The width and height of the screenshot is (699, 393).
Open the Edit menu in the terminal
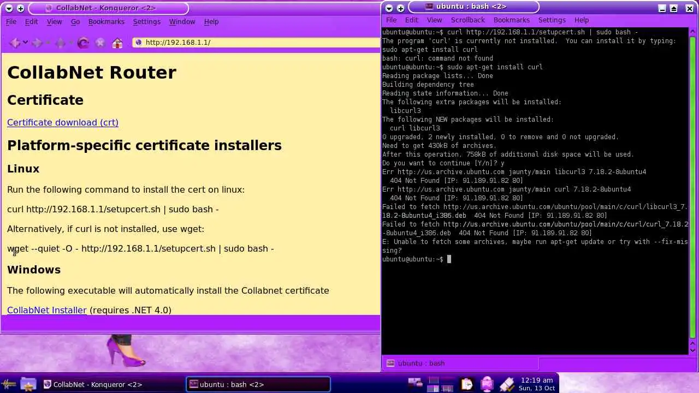[411, 20]
